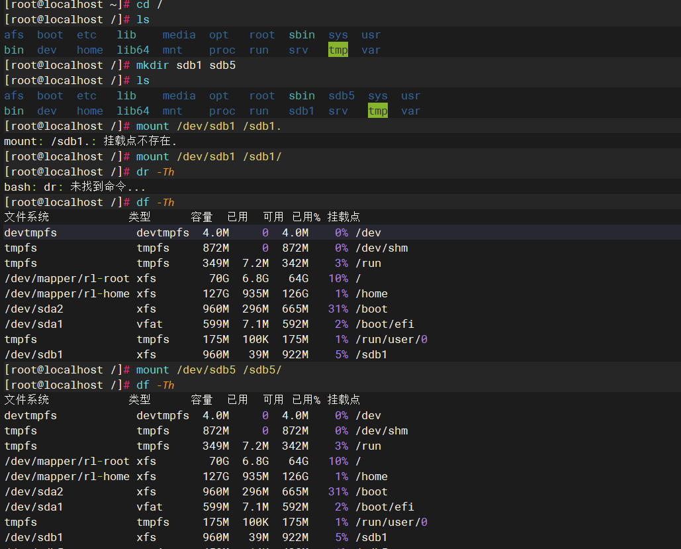Click '39M' used value in second df output

point(259,537)
